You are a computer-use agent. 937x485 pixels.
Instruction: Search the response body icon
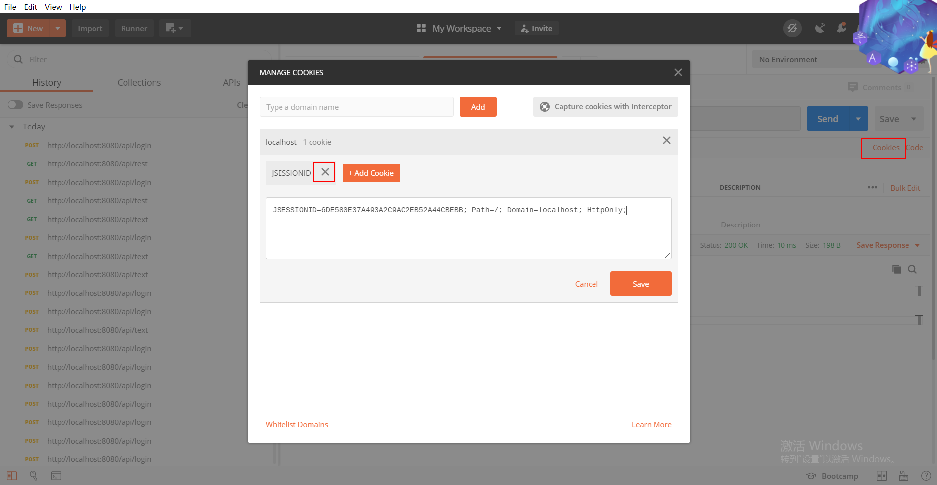[912, 269]
